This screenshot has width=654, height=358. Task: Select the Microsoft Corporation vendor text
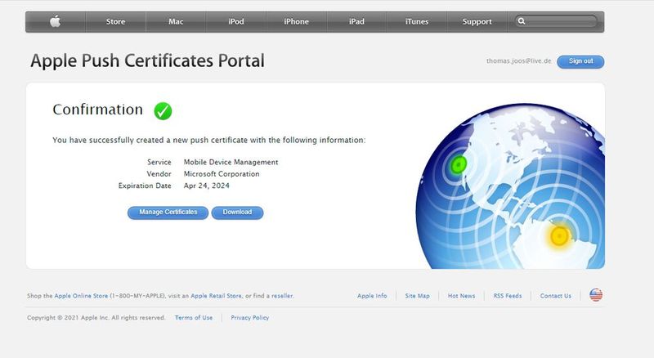[222, 174]
